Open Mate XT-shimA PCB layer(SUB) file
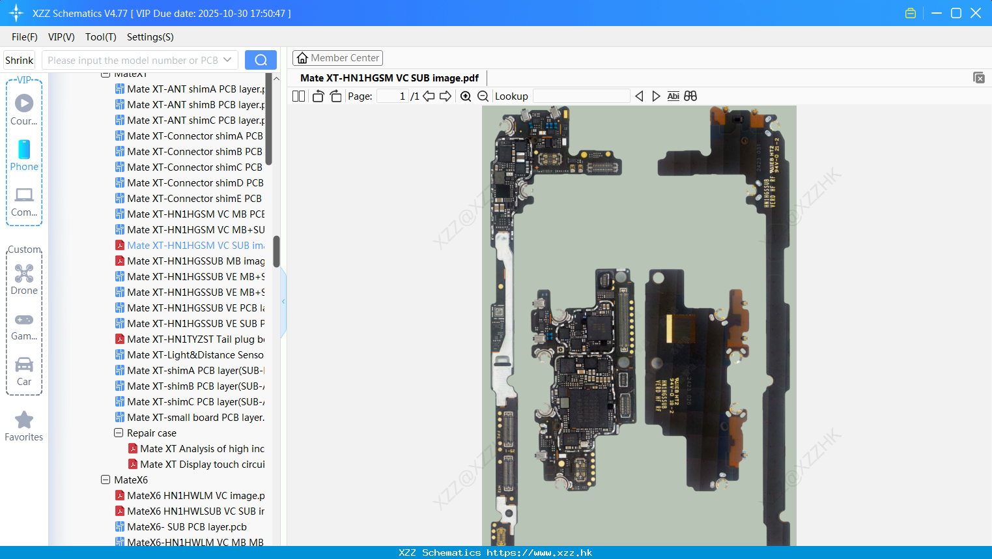992x559 pixels. 190,370
